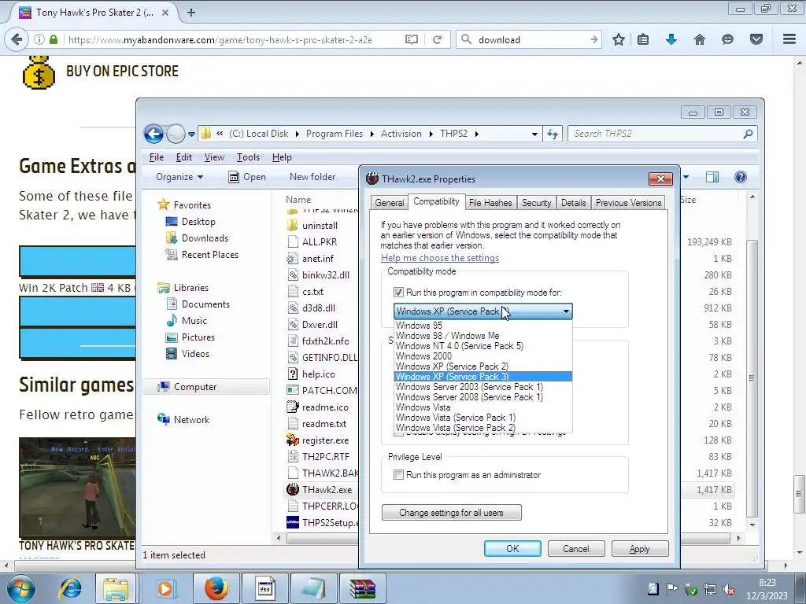Open Organize dropdown in Explorer toolbar
Image resolution: width=806 pixels, height=604 pixels.
pyautogui.click(x=179, y=177)
